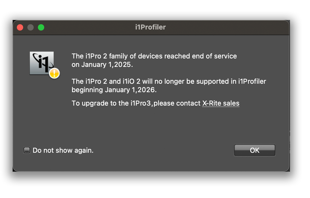
Task: Close the dialog with the red button
Action: [20, 27]
